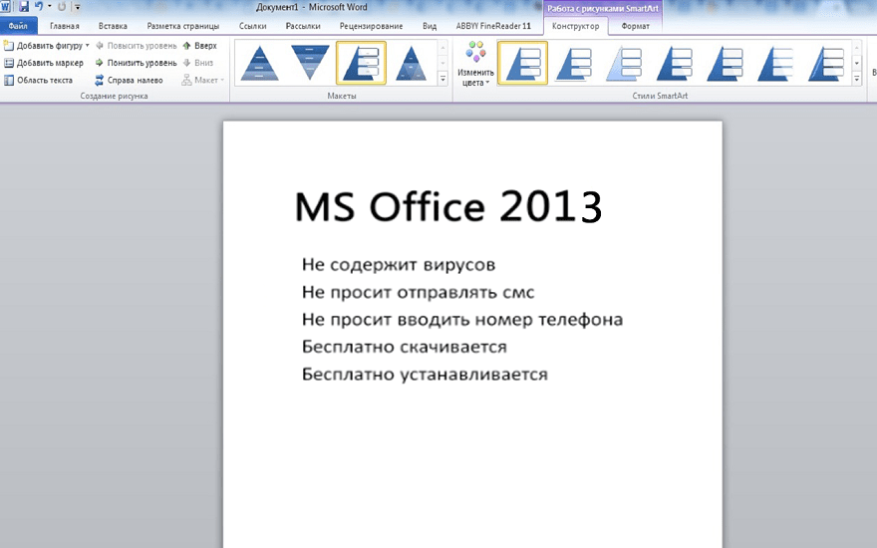Image resolution: width=877 pixels, height=548 pixels.
Task: Select the Конструктор tab
Action: click(x=576, y=26)
